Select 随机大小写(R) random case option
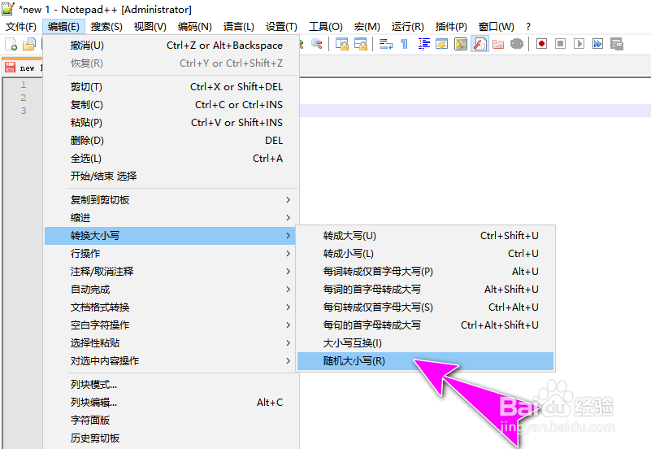 click(426, 360)
